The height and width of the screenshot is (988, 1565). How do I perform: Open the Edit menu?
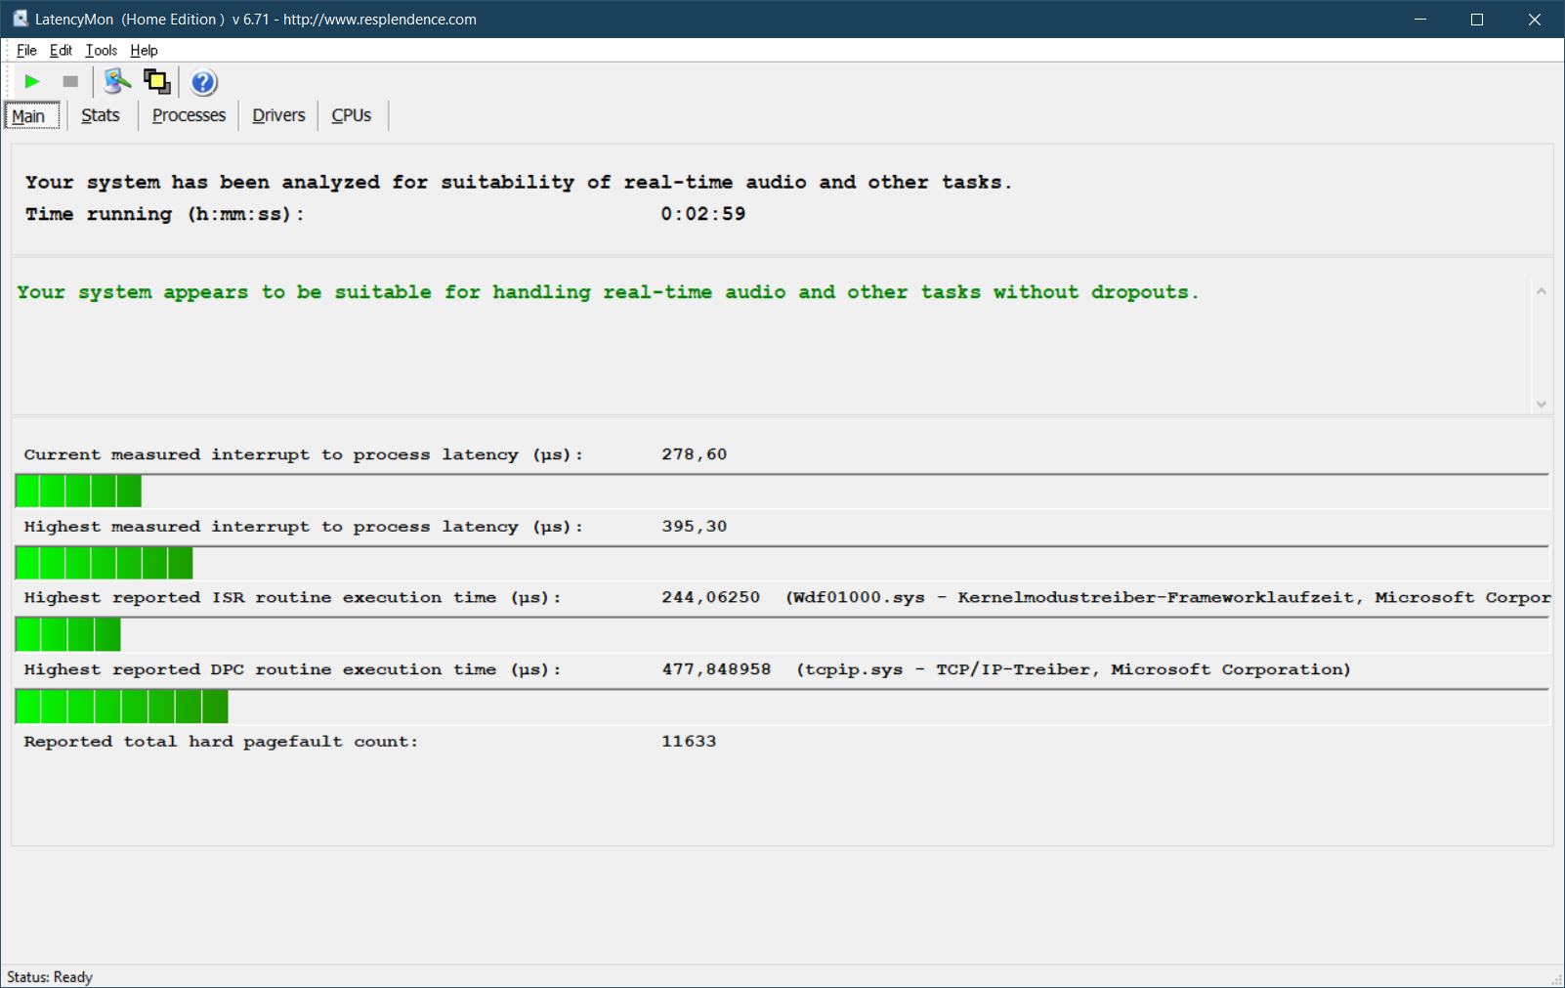click(61, 51)
